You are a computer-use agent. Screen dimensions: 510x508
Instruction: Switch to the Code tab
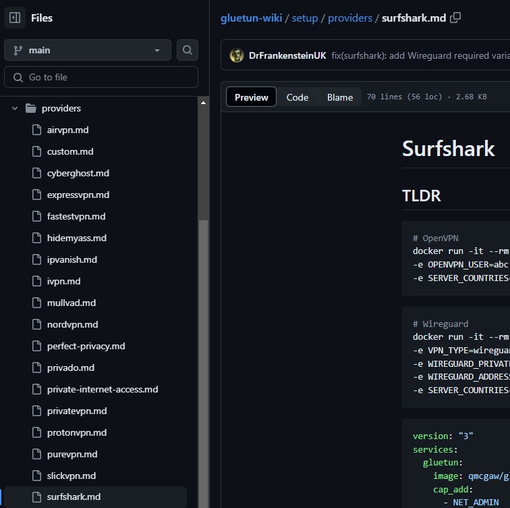tap(297, 97)
